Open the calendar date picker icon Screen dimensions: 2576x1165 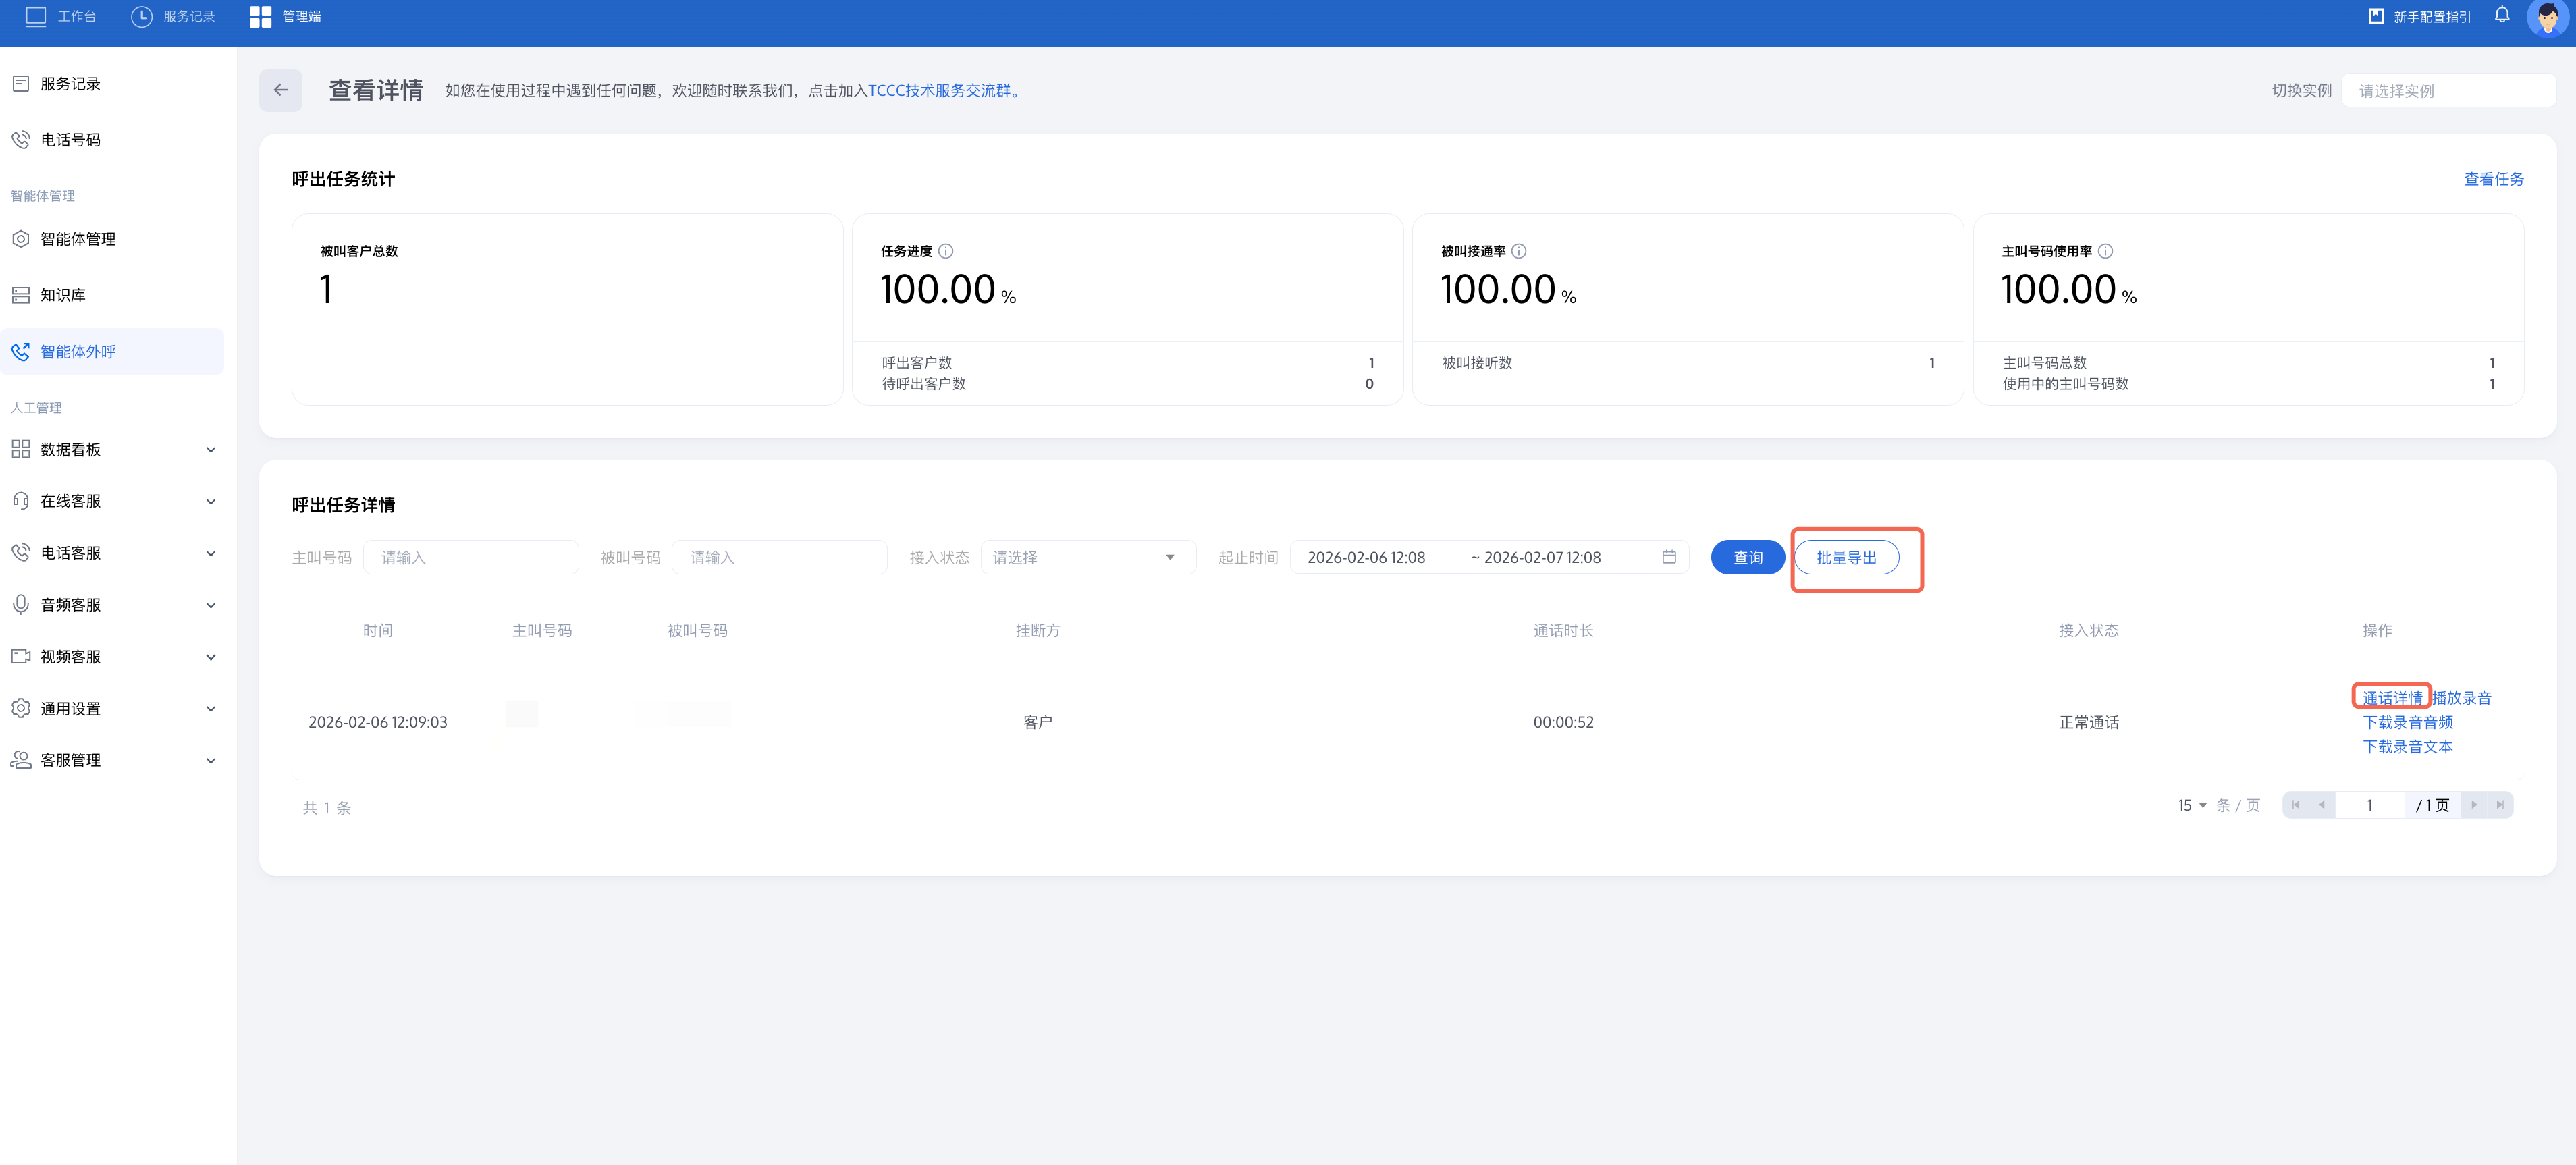tap(1668, 557)
